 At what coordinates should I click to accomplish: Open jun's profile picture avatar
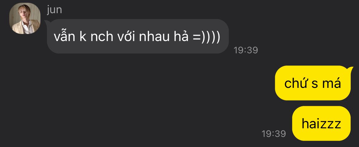pyautogui.click(x=25, y=18)
